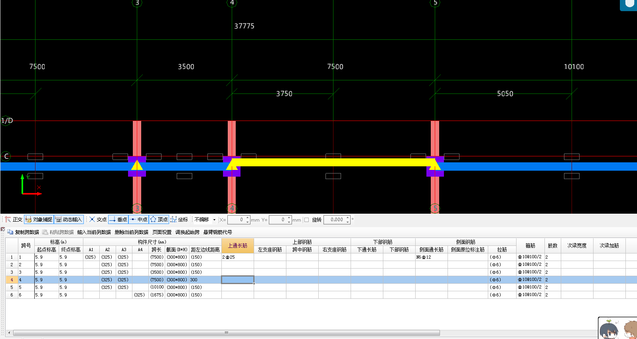Toggle 对象捕捉 object snap

pos(39,220)
